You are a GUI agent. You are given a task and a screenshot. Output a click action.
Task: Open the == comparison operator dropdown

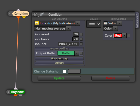click(x=94, y=24)
